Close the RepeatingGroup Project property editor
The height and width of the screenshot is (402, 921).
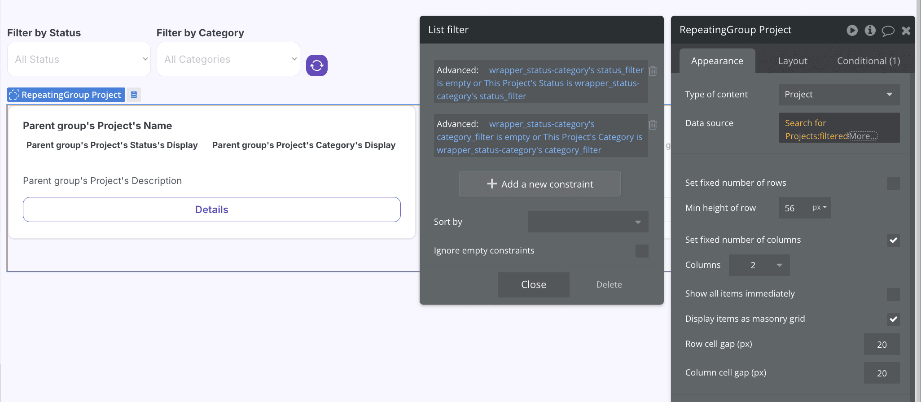pos(906,31)
